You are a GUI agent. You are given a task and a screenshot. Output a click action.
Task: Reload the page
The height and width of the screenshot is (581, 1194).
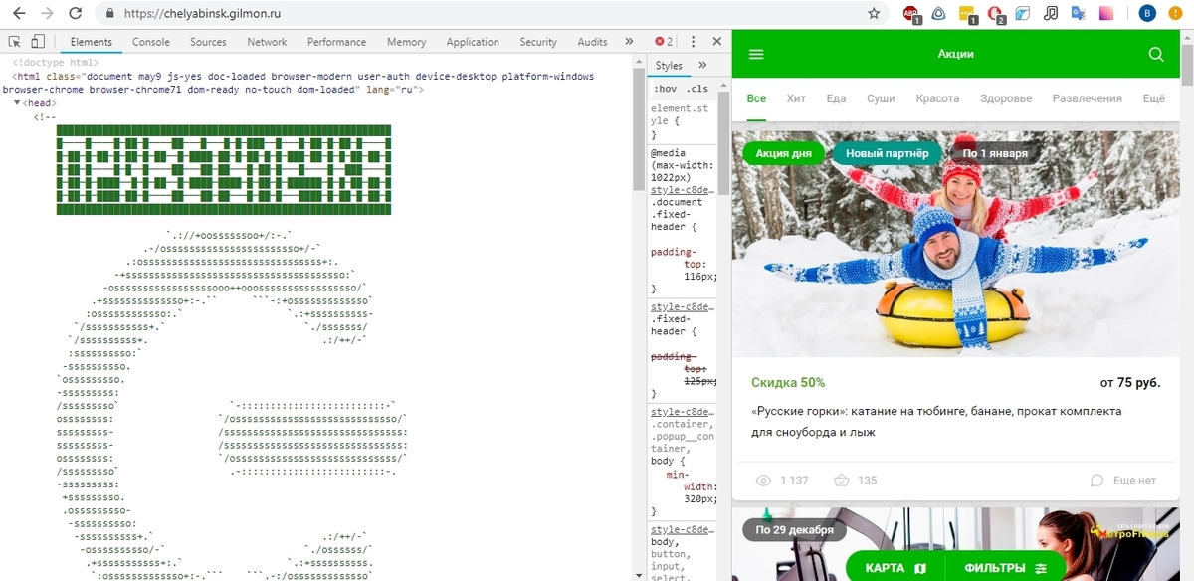[x=75, y=14]
